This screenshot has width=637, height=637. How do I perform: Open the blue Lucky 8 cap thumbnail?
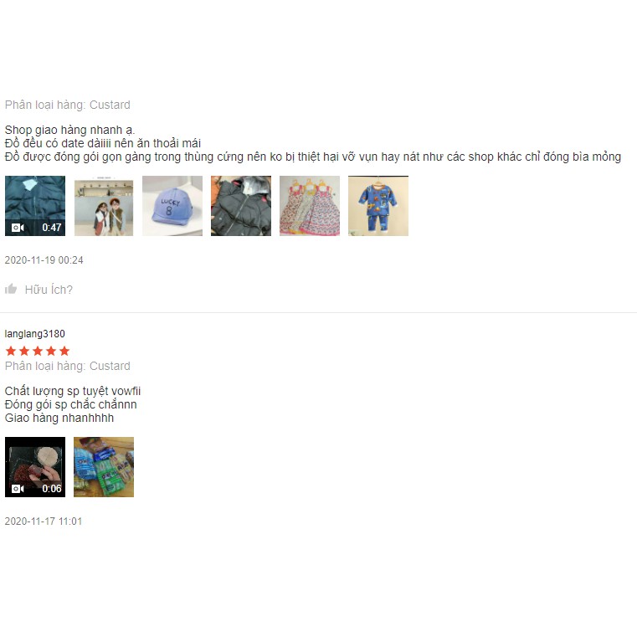pyautogui.click(x=172, y=206)
